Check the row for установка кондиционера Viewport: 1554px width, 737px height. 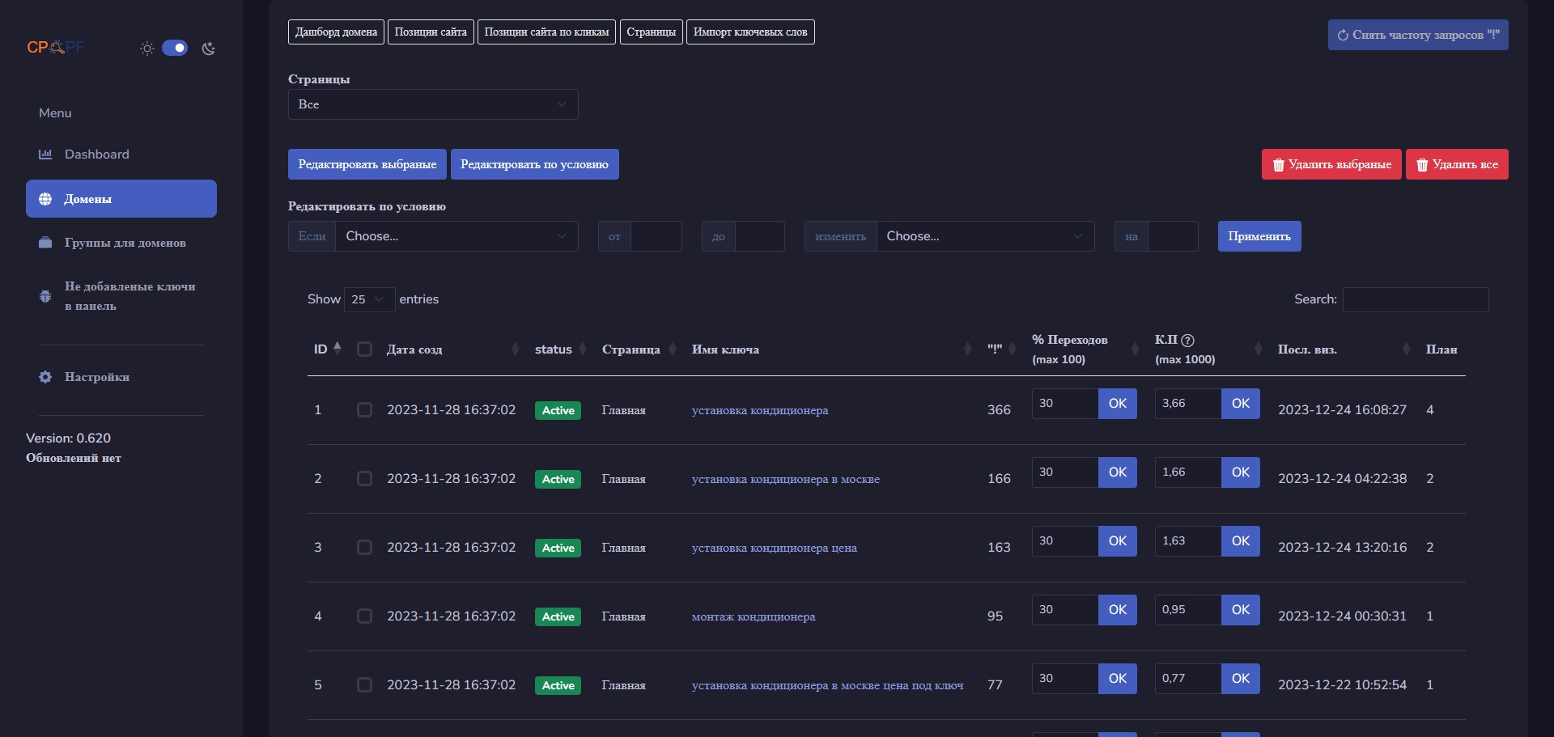coord(365,410)
